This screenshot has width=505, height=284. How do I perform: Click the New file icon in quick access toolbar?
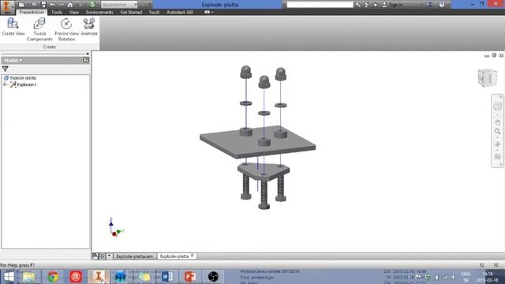[21, 5]
